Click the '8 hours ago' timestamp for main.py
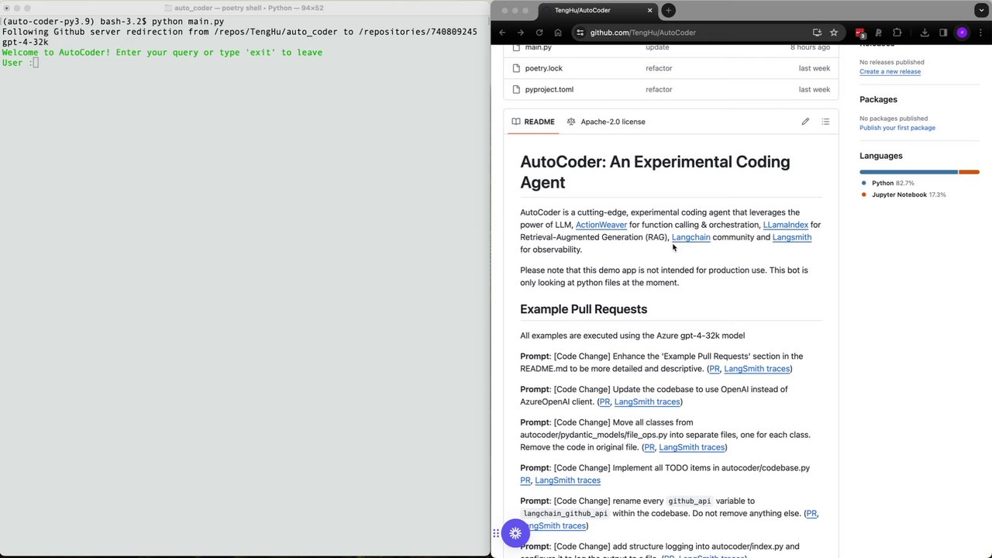992x558 pixels. click(810, 47)
